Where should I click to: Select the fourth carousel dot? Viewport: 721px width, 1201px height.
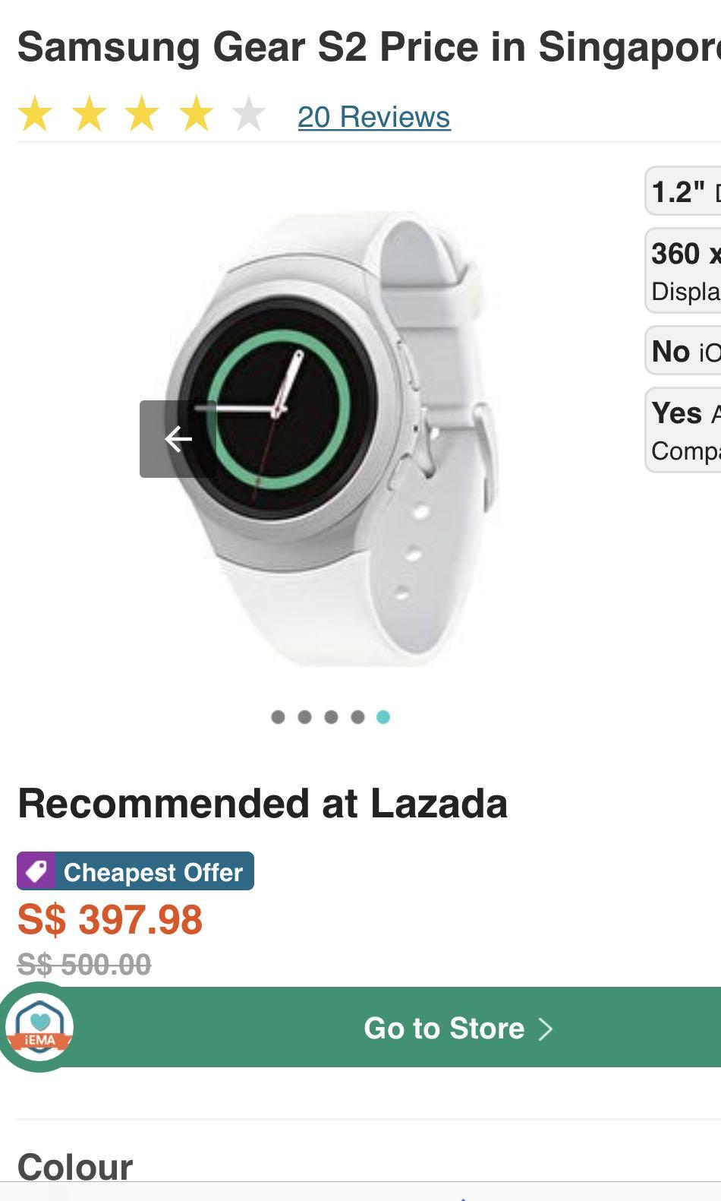[357, 716]
